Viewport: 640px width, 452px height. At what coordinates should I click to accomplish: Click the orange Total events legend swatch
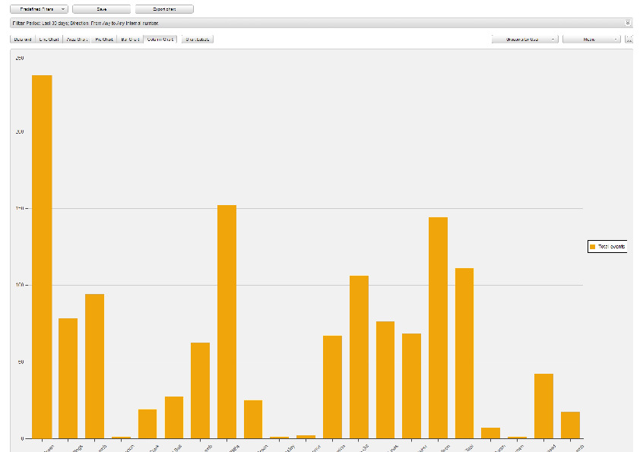tap(592, 247)
